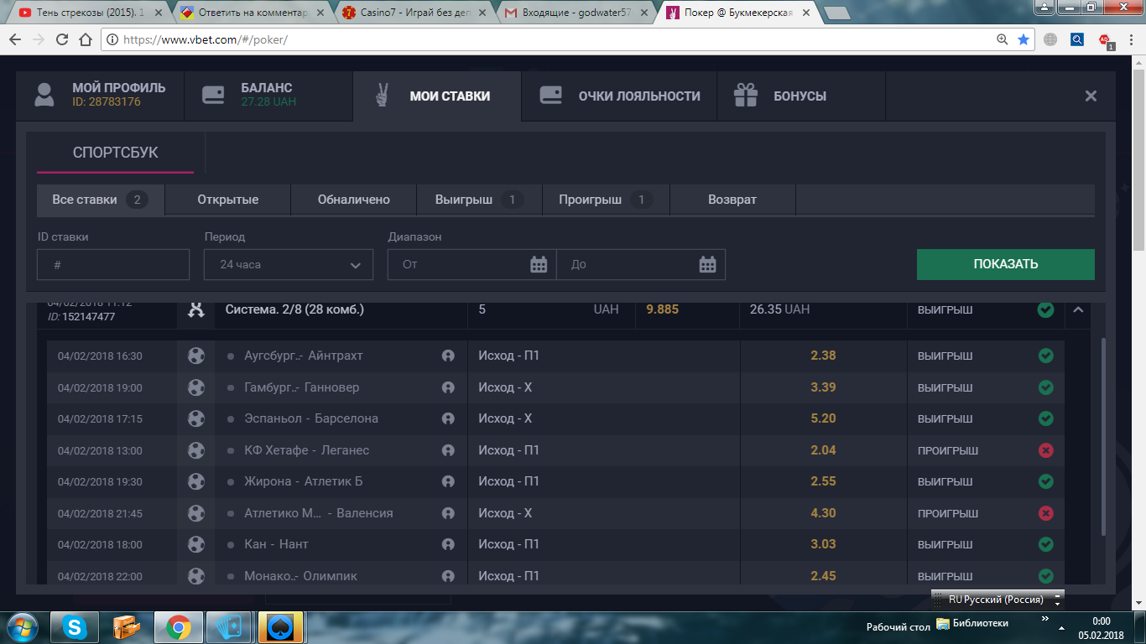Open info icon for Кан - Нант
This screenshot has height=644, width=1146.
[448, 544]
